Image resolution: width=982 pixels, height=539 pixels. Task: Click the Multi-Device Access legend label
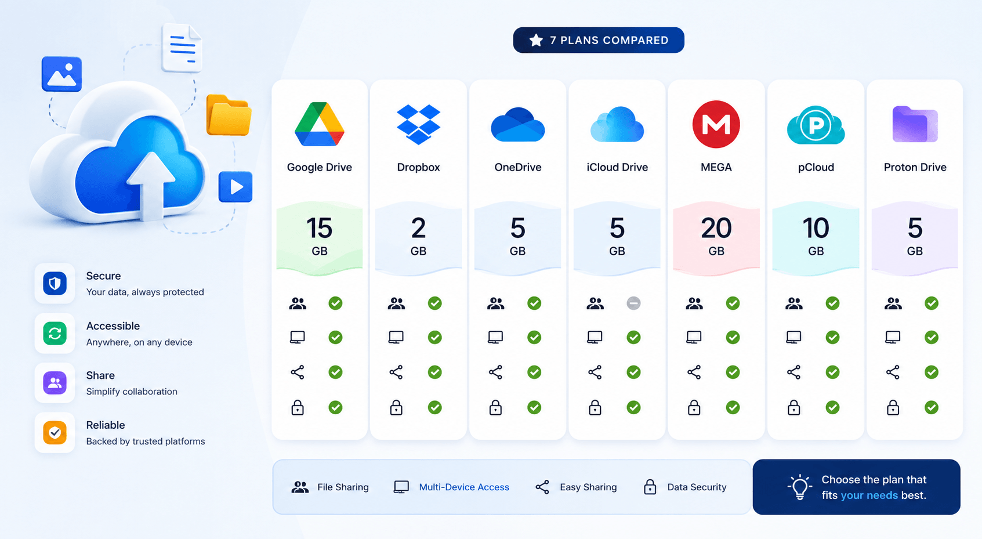point(464,487)
